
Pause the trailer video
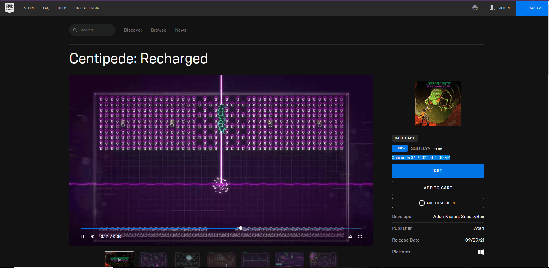[x=83, y=237]
